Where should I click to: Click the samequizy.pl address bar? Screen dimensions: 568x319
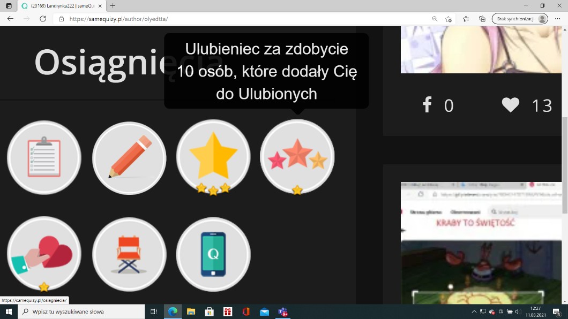241,19
